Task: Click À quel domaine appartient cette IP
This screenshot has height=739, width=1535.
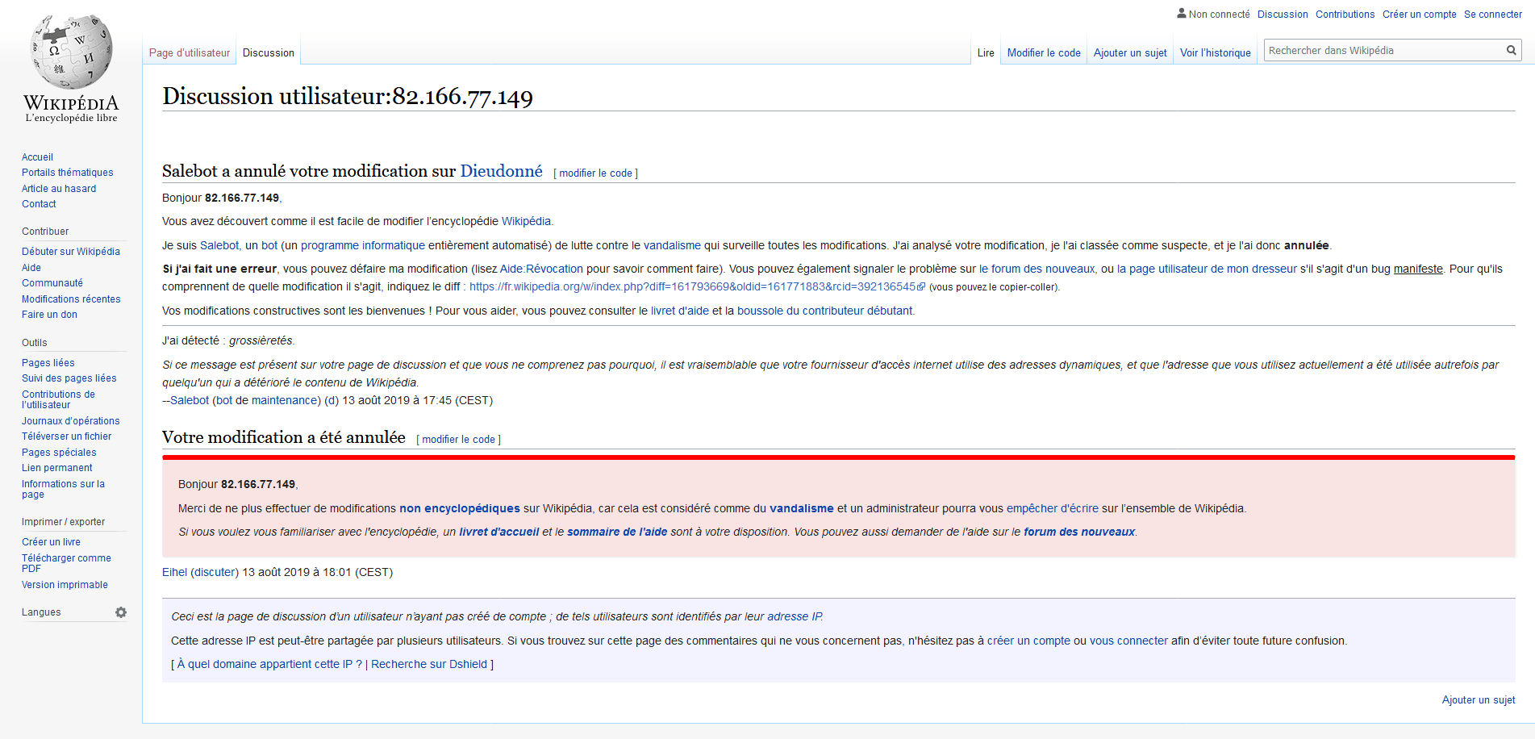Action: point(269,664)
